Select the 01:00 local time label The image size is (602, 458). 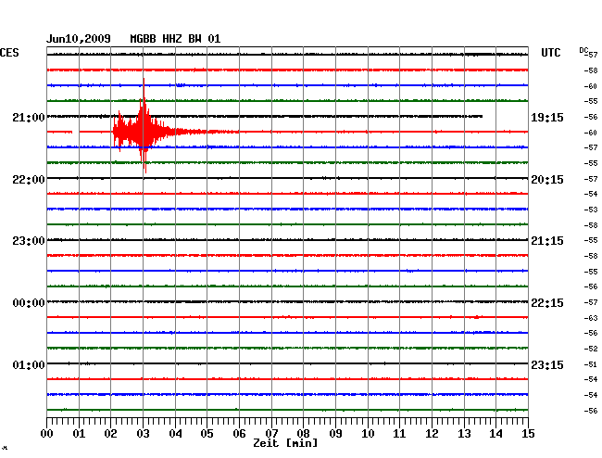click(29, 364)
